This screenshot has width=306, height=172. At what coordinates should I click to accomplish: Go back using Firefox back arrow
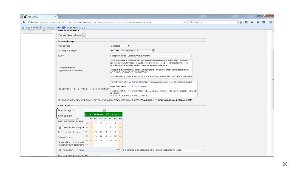click(24, 23)
